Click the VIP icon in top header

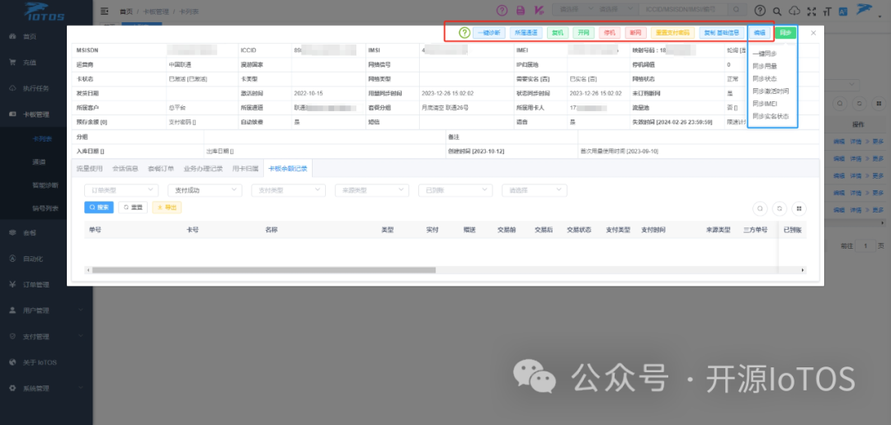tap(540, 10)
